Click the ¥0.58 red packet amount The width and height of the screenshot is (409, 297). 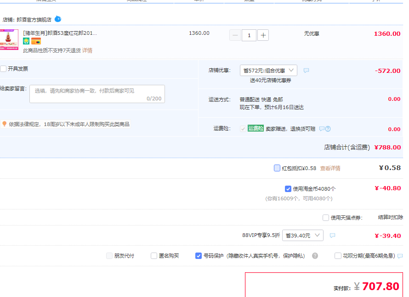click(x=390, y=168)
